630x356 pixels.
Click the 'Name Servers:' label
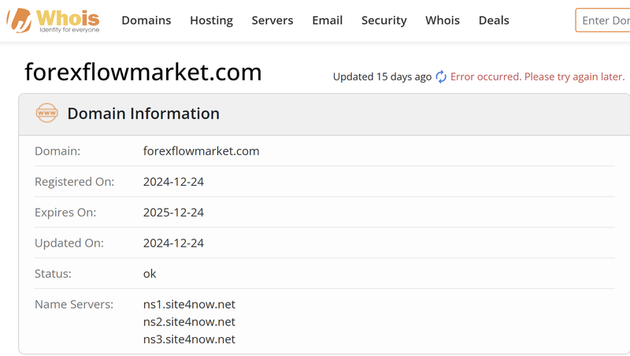click(74, 305)
